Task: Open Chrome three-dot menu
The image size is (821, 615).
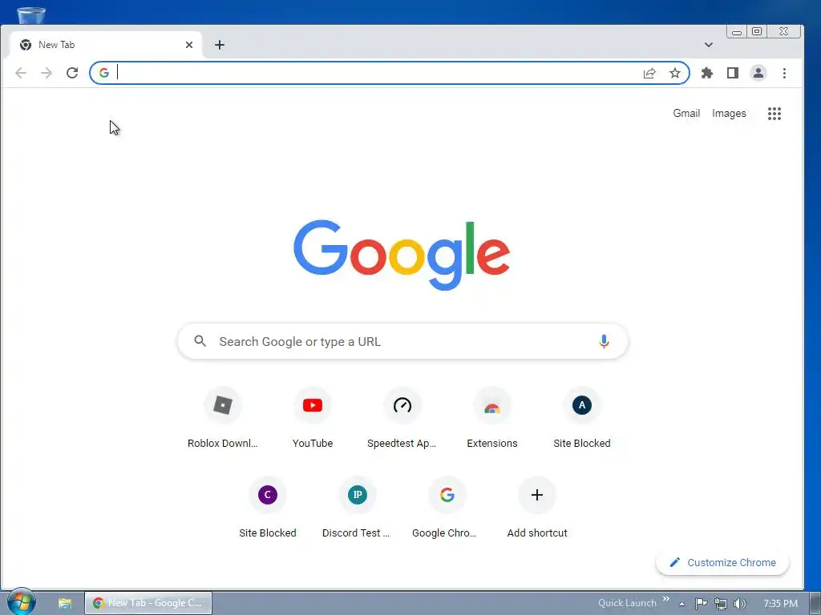Action: pos(784,73)
